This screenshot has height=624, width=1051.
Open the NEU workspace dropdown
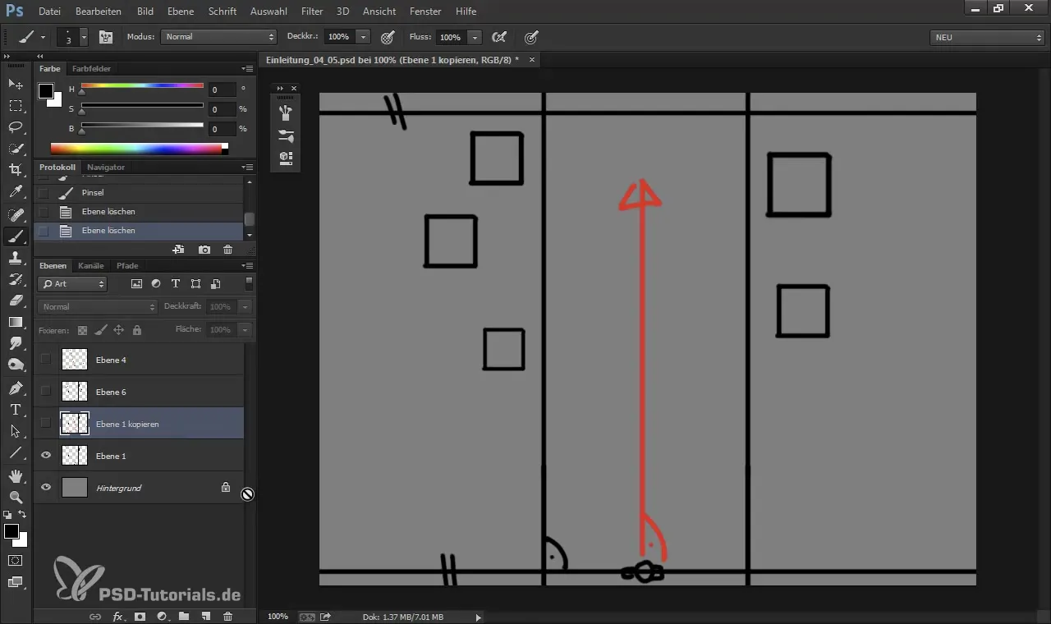[x=987, y=37]
